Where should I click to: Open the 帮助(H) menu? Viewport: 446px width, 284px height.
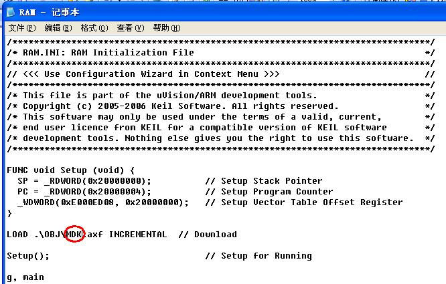[166, 28]
